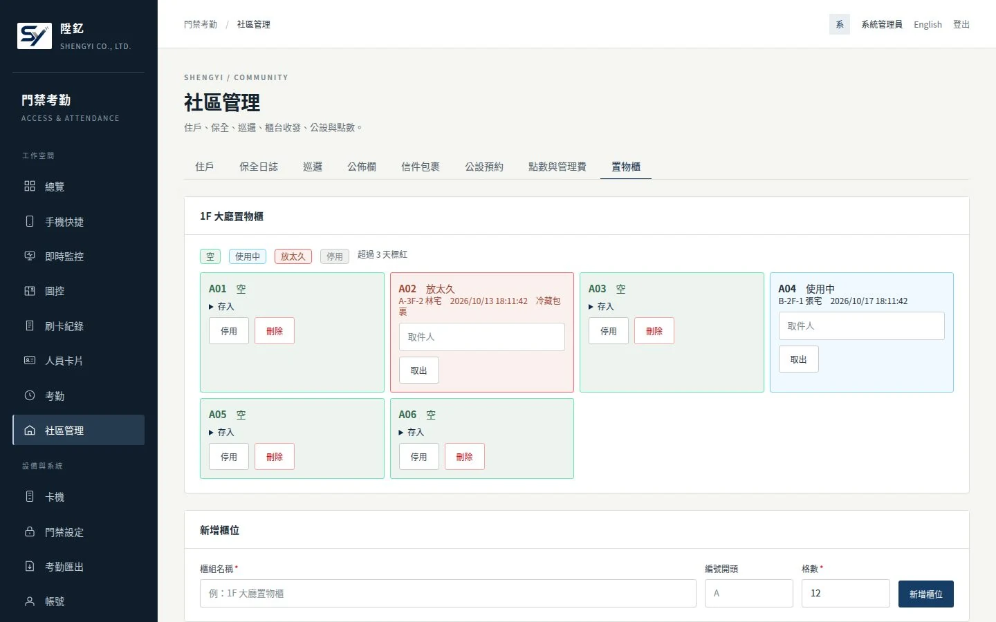Click the 門禁考勤 breadcrumb link
This screenshot has height=622, width=996.
[x=201, y=24]
